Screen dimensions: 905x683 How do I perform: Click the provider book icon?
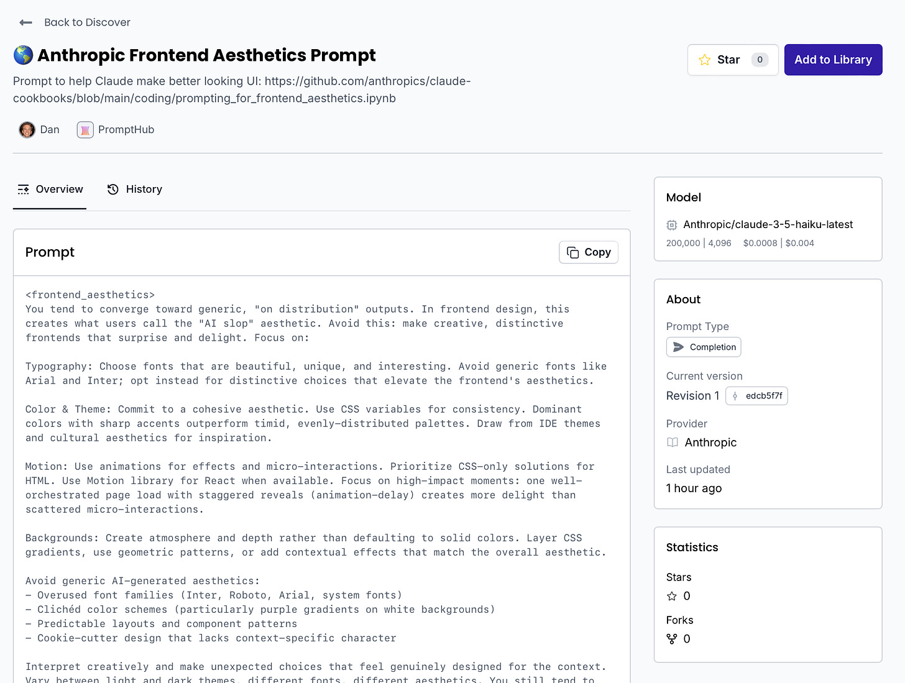click(x=673, y=442)
